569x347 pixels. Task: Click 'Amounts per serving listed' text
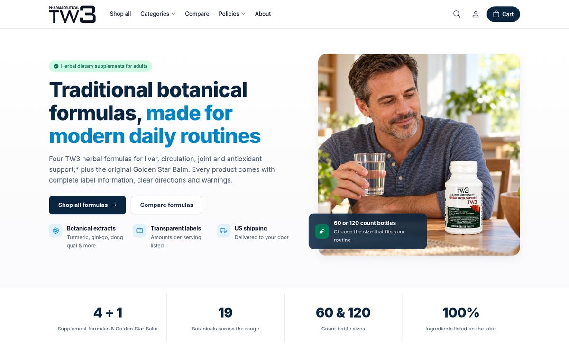pyautogui.click(x=176, y=241)
